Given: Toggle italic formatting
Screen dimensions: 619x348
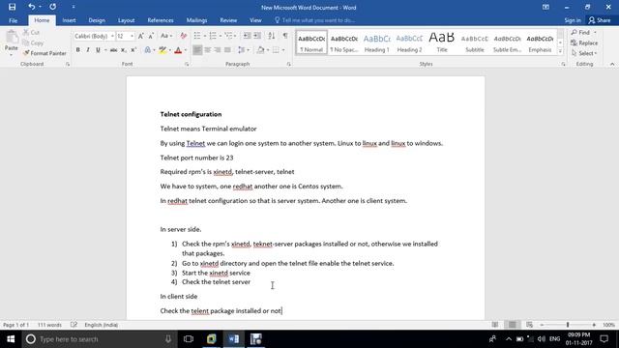Looking at the screenshot, I should (88, 50).
